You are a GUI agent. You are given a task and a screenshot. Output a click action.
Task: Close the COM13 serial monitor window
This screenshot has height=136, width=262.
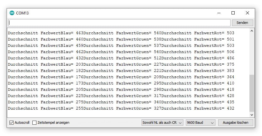pos(248,13)
